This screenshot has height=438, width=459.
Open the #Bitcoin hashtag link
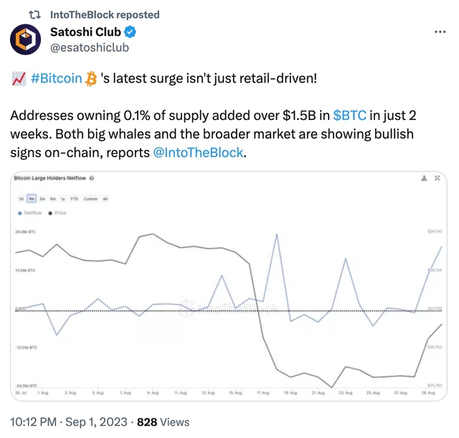(57, 78)
